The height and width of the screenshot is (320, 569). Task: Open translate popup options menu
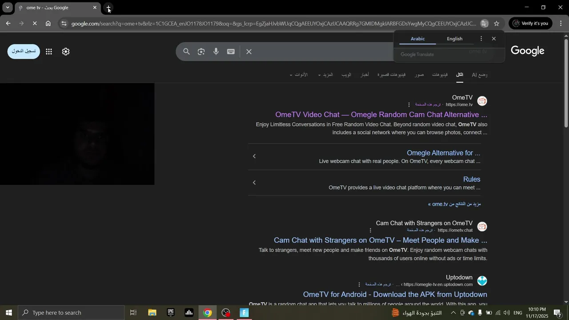click(x=481, y=39)
